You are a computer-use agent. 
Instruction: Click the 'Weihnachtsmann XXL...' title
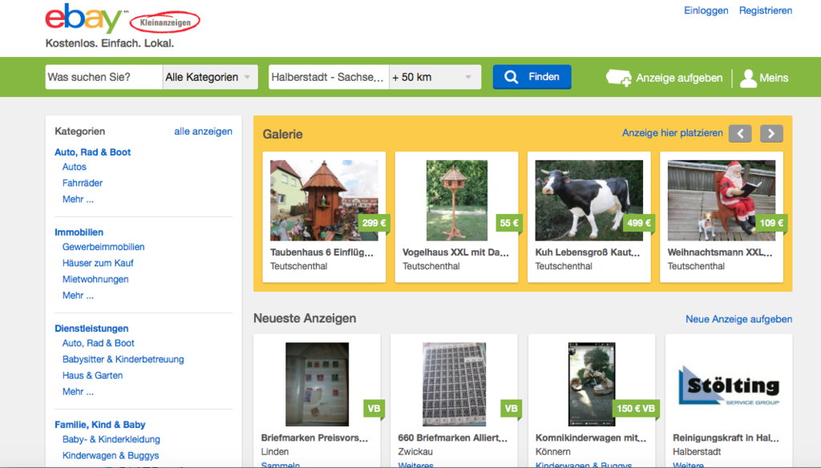[720, 252]
